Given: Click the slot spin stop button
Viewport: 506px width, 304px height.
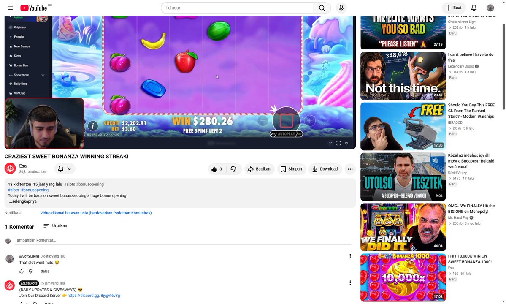Looking at the screenshot, I should point(286,121).
